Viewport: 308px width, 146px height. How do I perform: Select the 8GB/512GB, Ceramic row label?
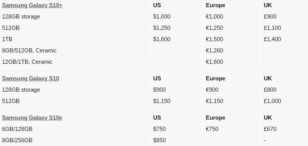[x=29, y=51]
